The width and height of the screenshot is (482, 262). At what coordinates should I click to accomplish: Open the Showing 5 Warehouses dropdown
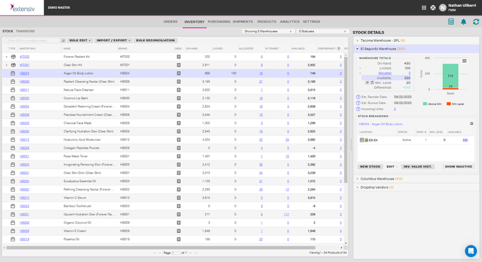pos(268,32)
